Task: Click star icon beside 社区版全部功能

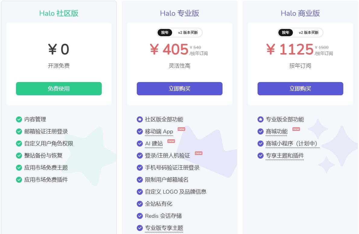Action: 140,119
